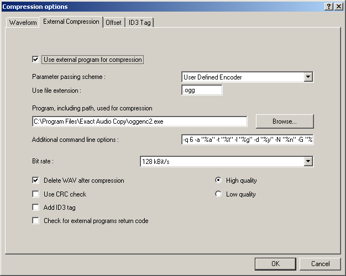Confirm settings with the OK button
The width and height of the screenshot is (346, 276).
pos(275,264)
